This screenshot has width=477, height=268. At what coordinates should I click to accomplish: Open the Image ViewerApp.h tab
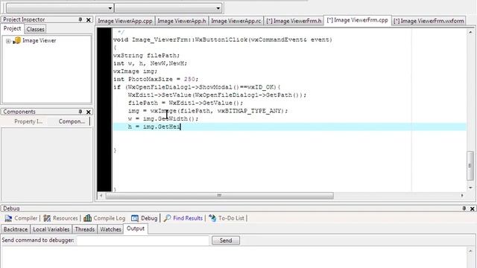(182, 21)
